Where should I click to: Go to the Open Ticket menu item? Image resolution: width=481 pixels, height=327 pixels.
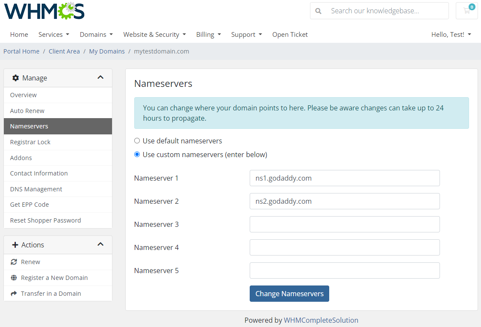(x=290, y=34)
